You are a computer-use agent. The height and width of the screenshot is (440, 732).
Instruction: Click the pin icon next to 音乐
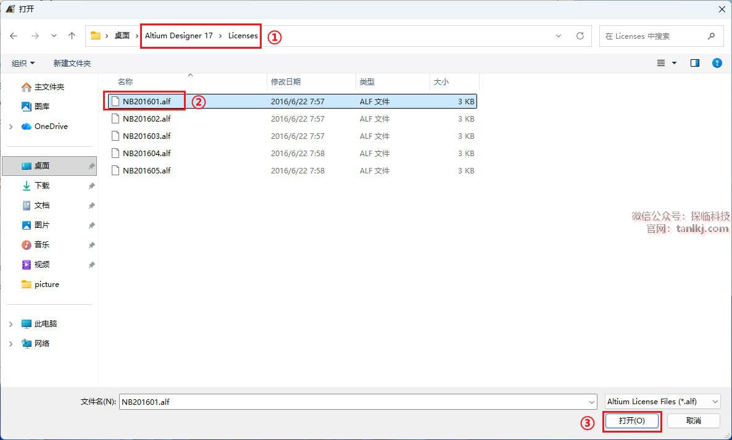(x=91, y=245)
